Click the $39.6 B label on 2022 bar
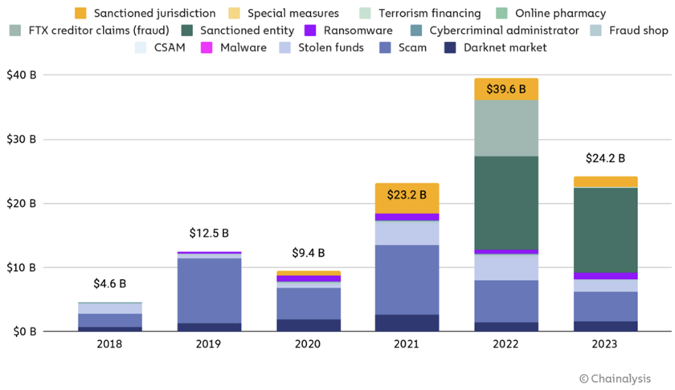 pyautogui.click(x=505, y=90)
